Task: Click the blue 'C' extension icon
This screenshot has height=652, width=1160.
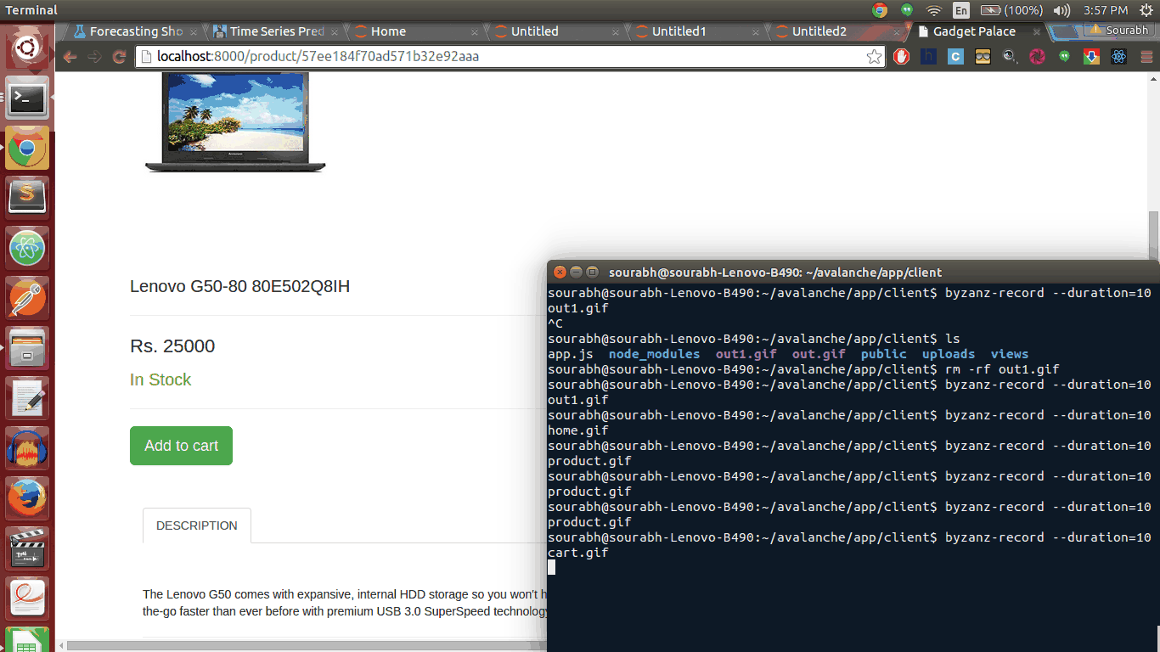Action: pos(956,57)
